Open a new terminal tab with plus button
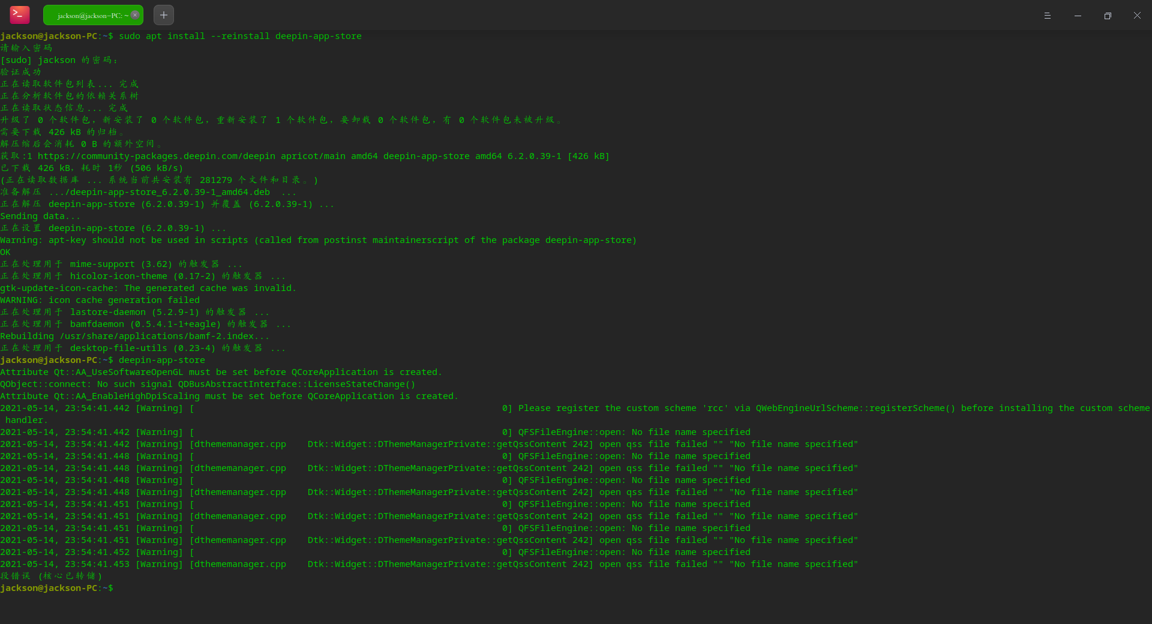This screenshot has height=624, width=1152. point(164,15)
